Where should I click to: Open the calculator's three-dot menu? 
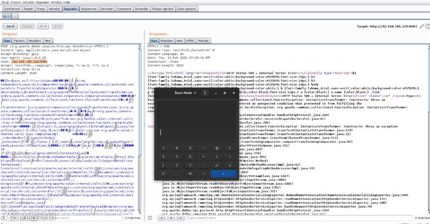coord(205,93)
